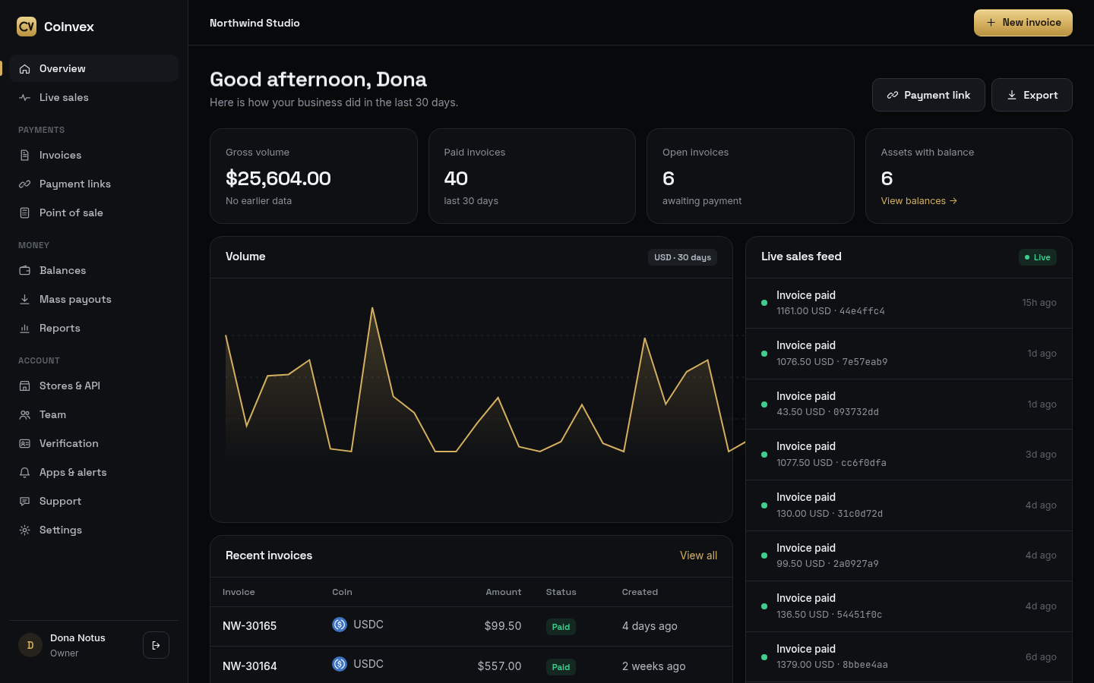Open the Overview page
Viewport: 1094px width, 683px height.
(94, 68)
